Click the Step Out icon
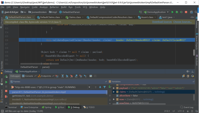Screen dimensions: 199x113 point(76,76)
